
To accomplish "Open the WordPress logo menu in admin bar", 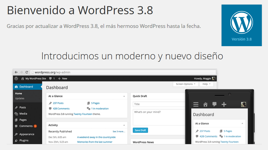I will pyautogui.click(x=16, y=78).
